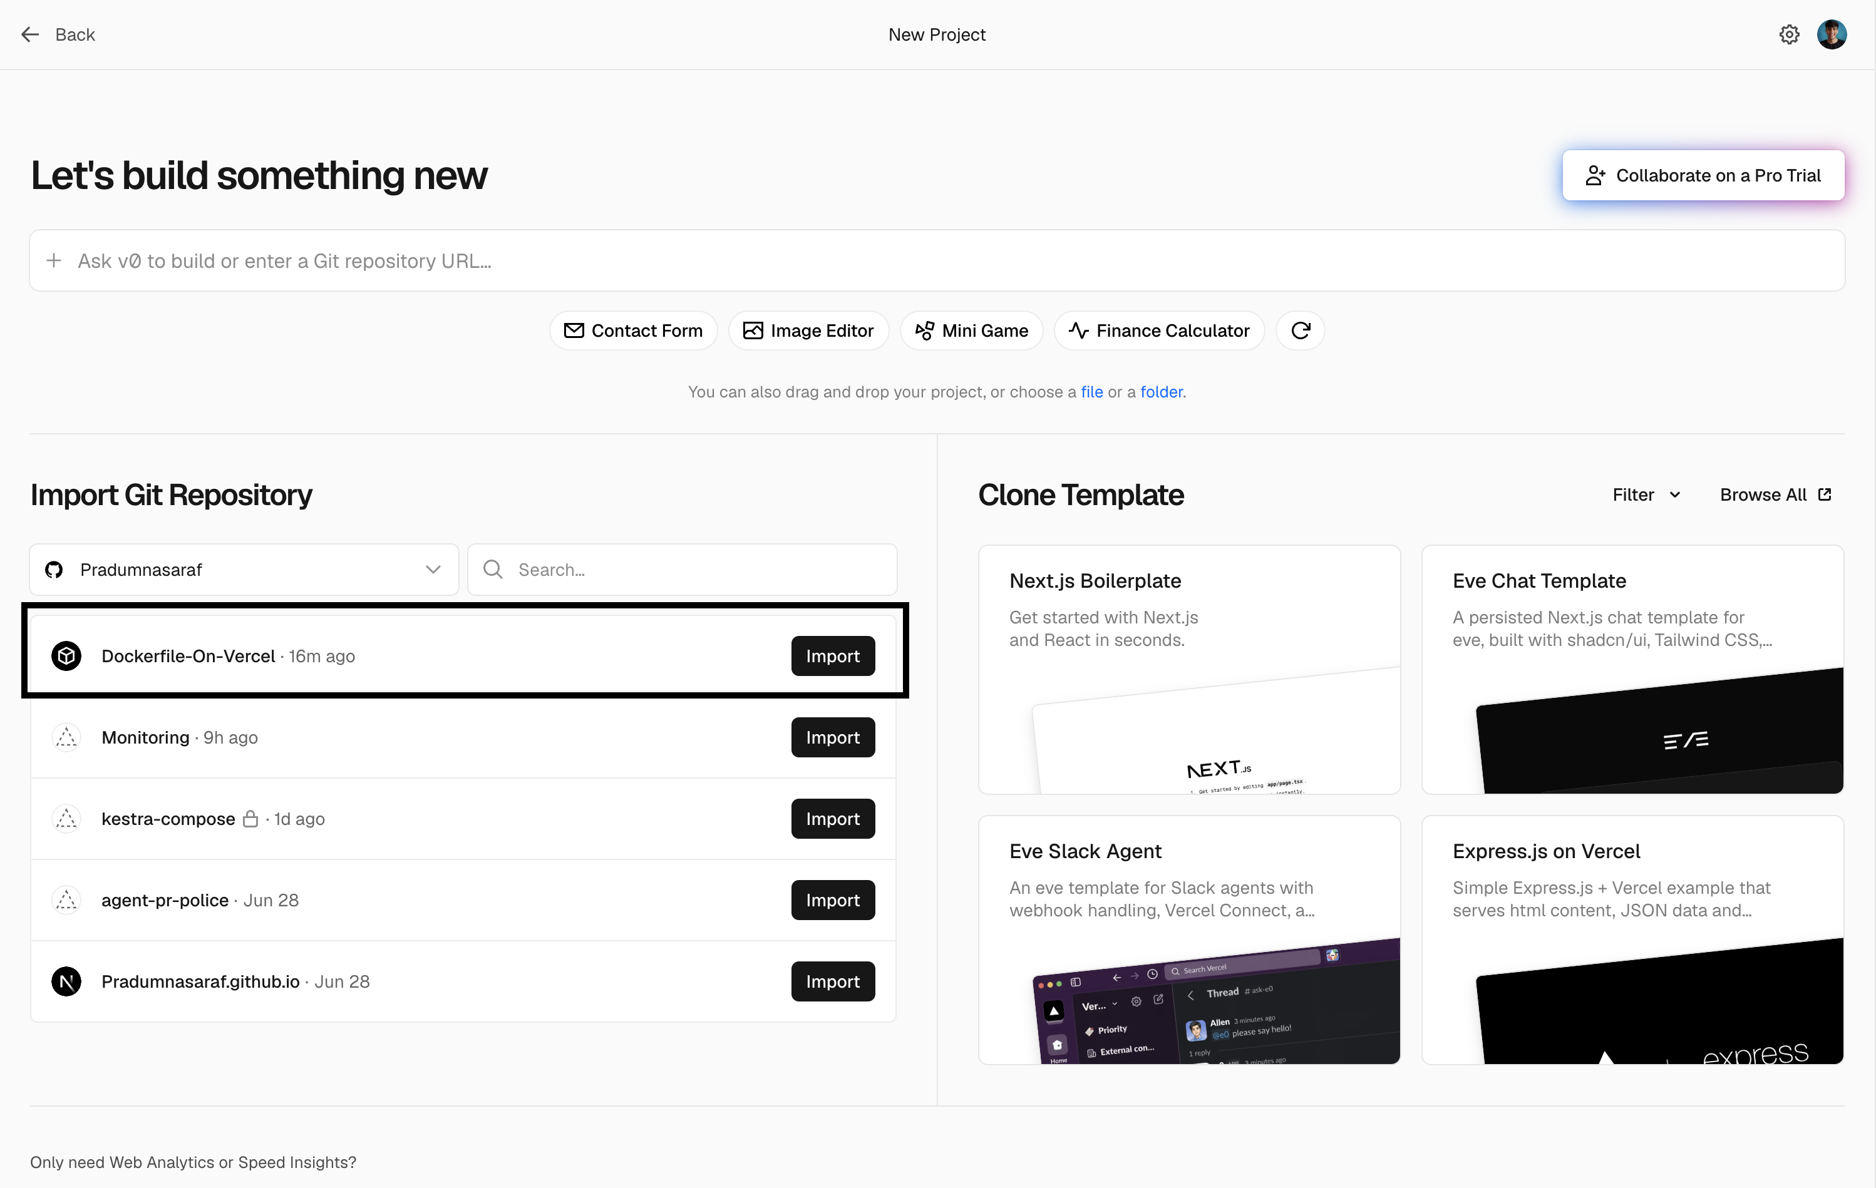1876x1188 pixels.
Task: Import the Monitoring repository
Action: [833, 737]
